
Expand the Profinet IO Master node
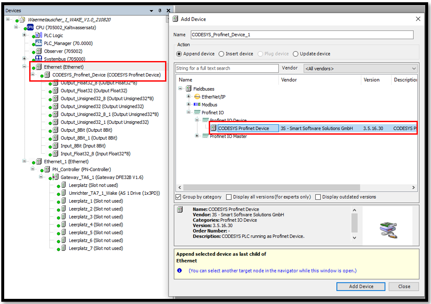pyautogui.click(x=197, y=136)
